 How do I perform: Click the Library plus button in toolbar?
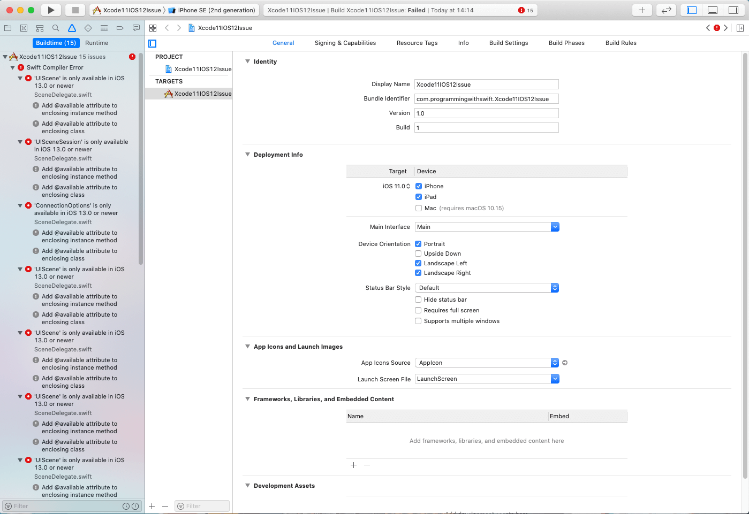point(642,10)
